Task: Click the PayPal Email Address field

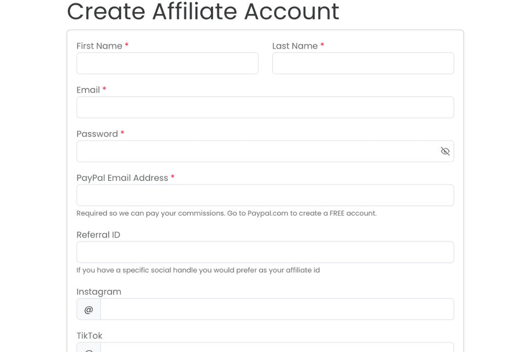Action: point(265,195)
